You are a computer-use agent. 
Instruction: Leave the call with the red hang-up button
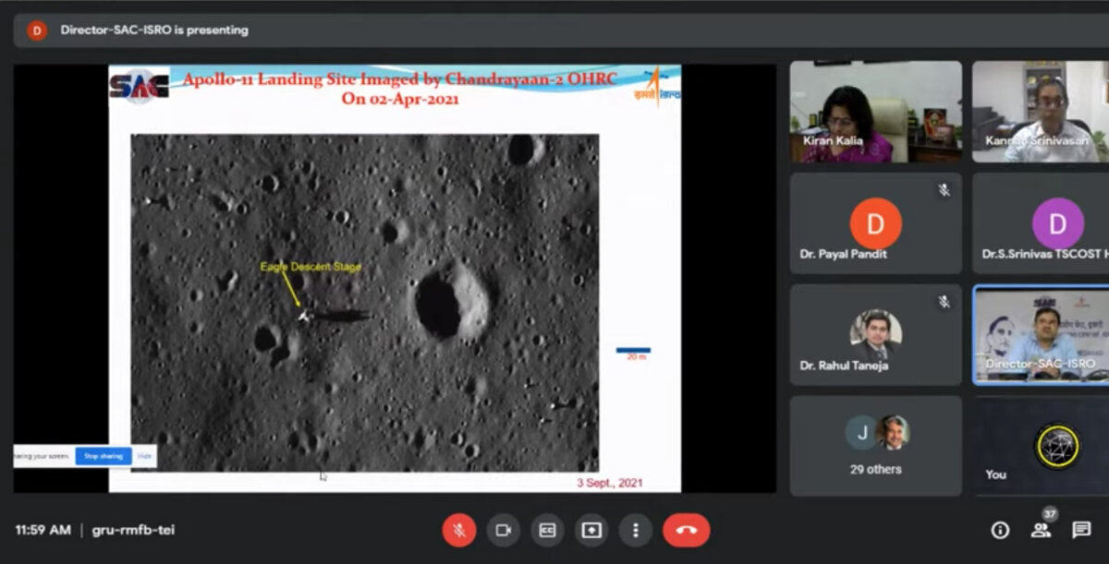coord(687,530)
